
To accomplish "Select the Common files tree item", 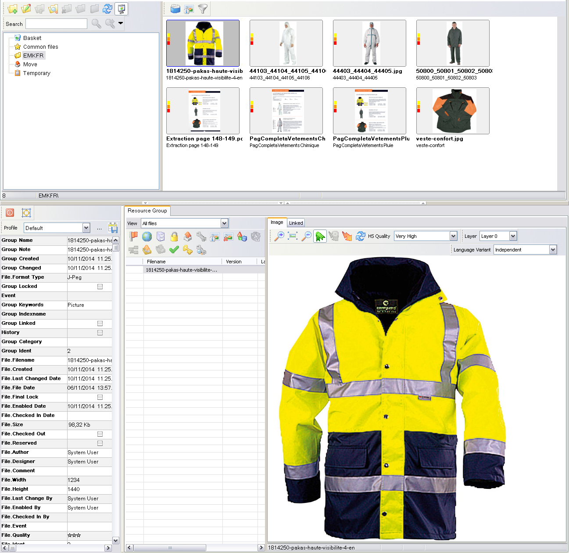I will click(x=40, y=47).
